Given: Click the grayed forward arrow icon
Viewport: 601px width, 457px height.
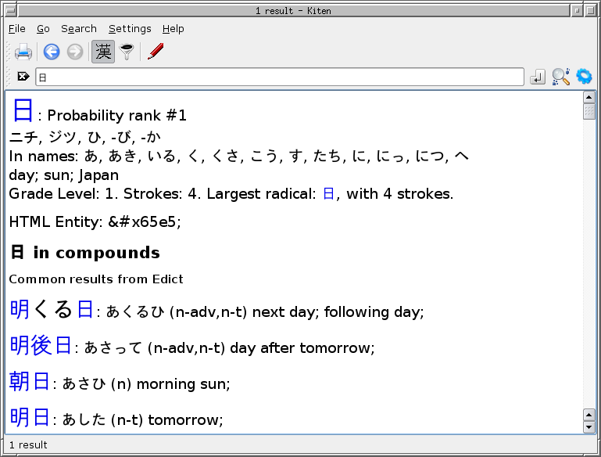Looking at the screenshot, I should click(75, 52).
